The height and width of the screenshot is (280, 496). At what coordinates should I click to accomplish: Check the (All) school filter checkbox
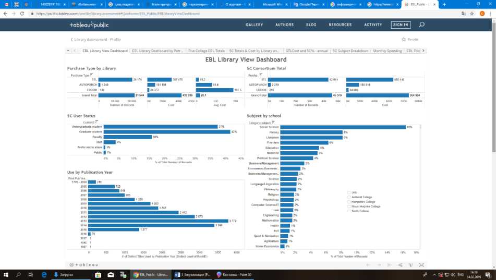click(349, 192)
